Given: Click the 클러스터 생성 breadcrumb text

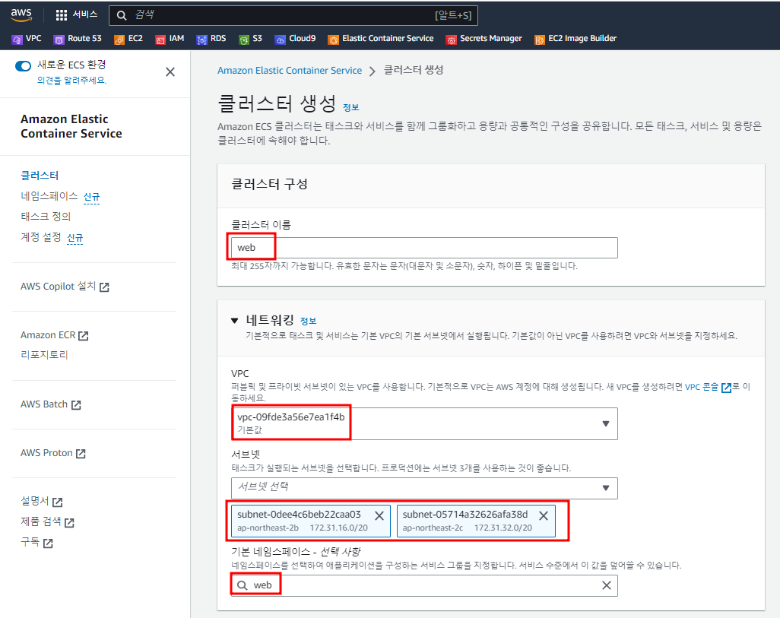Looking at the screenshot, I should [x=414, y=70].
